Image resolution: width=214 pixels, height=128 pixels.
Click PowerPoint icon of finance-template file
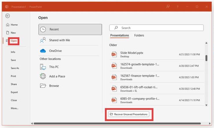click(114, 77)
